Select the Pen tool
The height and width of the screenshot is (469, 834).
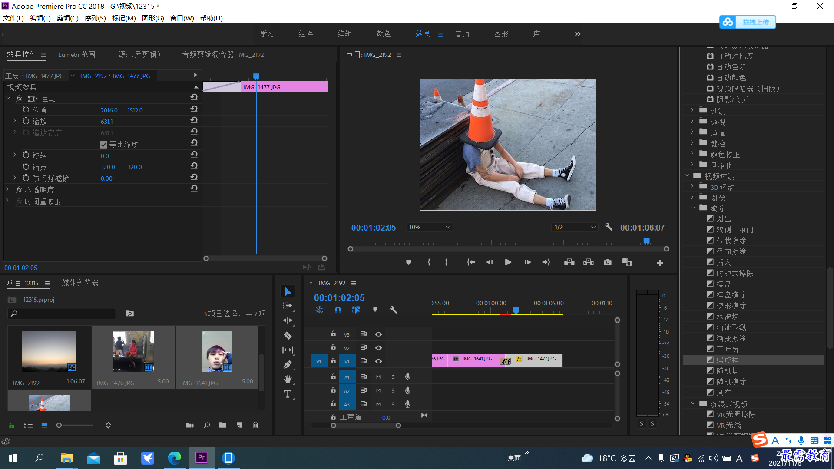(x=288, y=365)
